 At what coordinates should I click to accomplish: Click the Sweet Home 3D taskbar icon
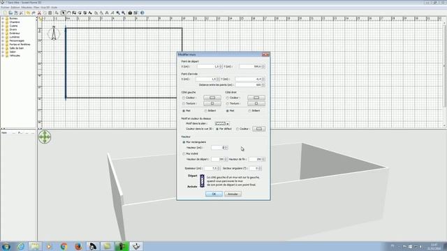[136, 246]
